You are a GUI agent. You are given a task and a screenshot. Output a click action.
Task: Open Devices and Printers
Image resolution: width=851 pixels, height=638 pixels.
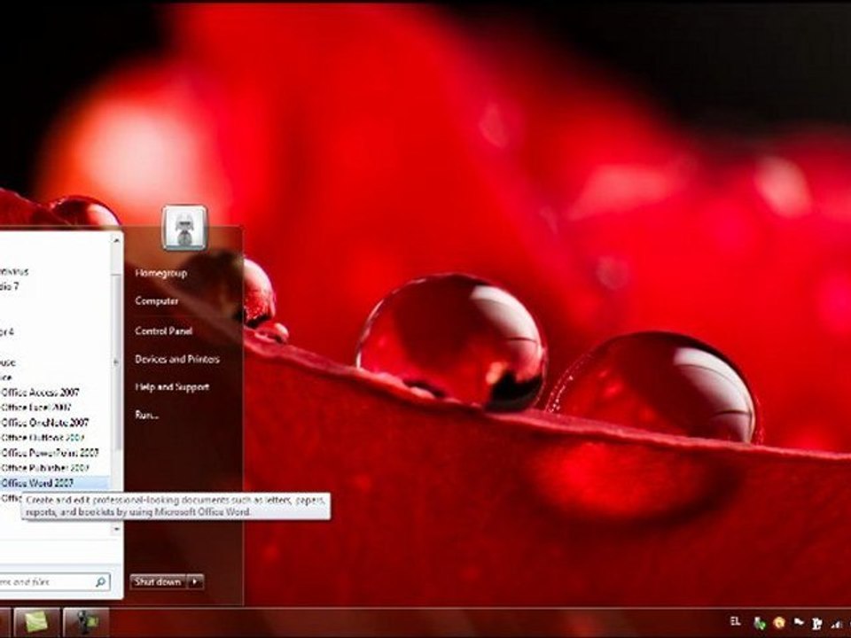[177, 359]
